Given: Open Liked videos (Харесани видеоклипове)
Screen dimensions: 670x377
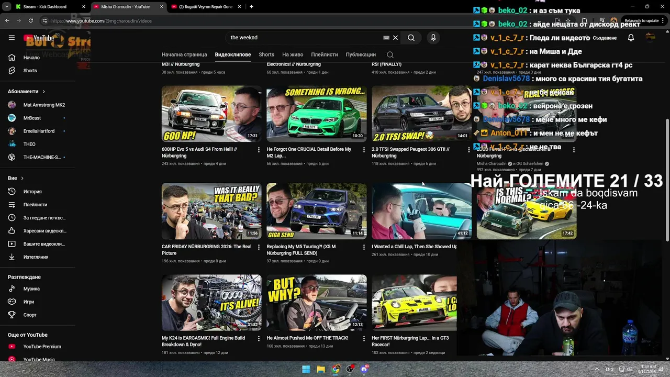Looking at the screenshot, I should point(44,231).
